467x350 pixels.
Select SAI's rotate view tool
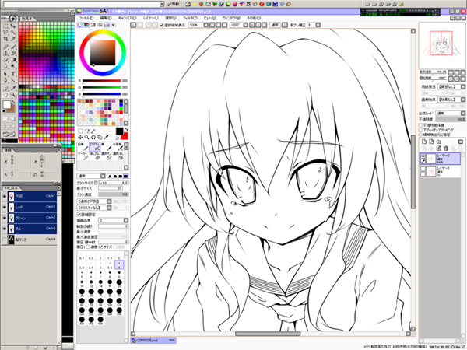93,137
